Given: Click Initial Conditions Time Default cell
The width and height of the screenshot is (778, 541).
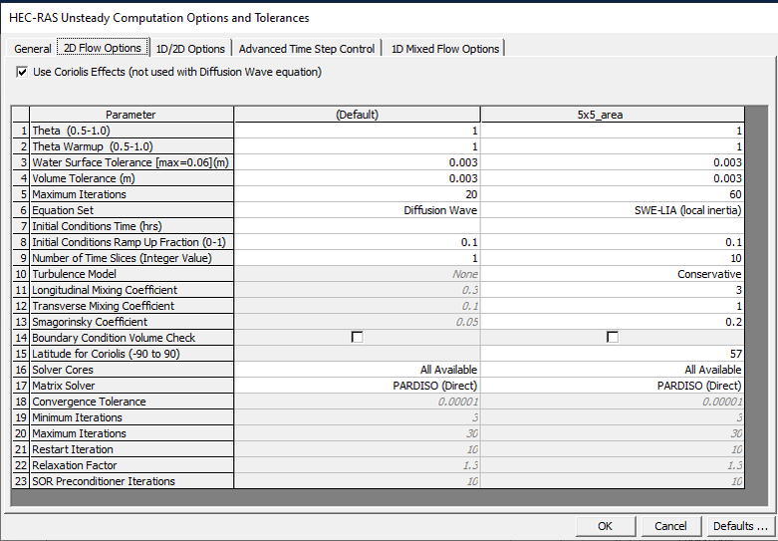Looking at the screenshot, I should point(357,226).
